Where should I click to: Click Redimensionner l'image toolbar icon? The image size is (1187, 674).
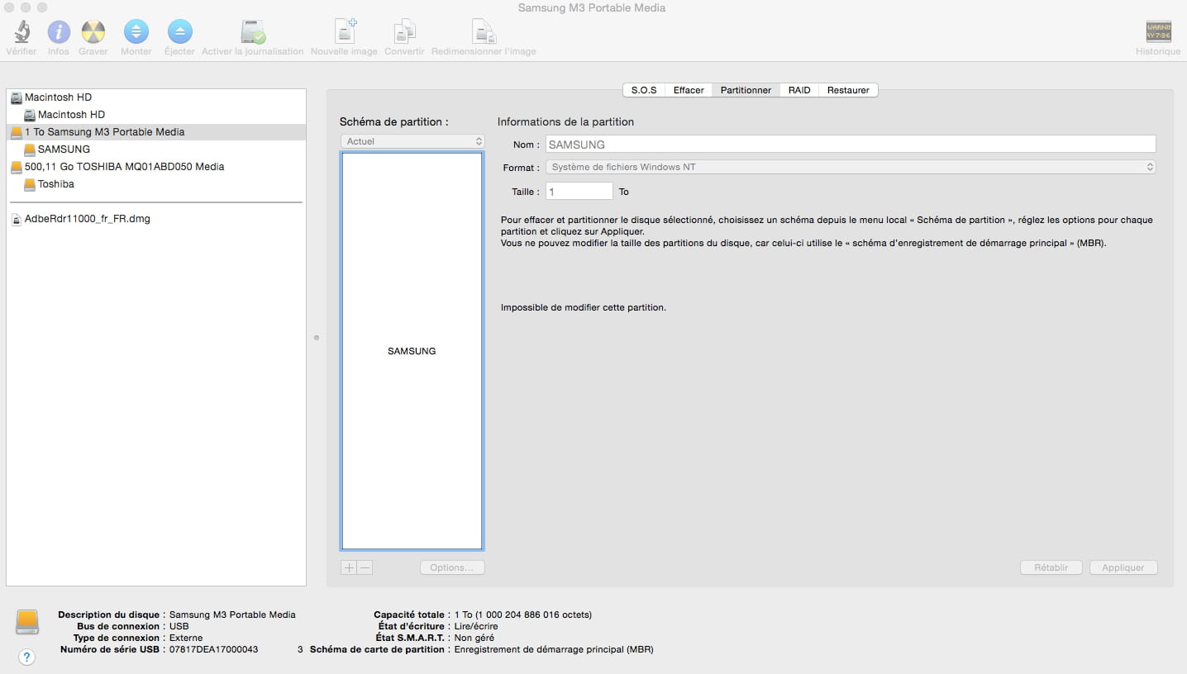pos(484,31)
